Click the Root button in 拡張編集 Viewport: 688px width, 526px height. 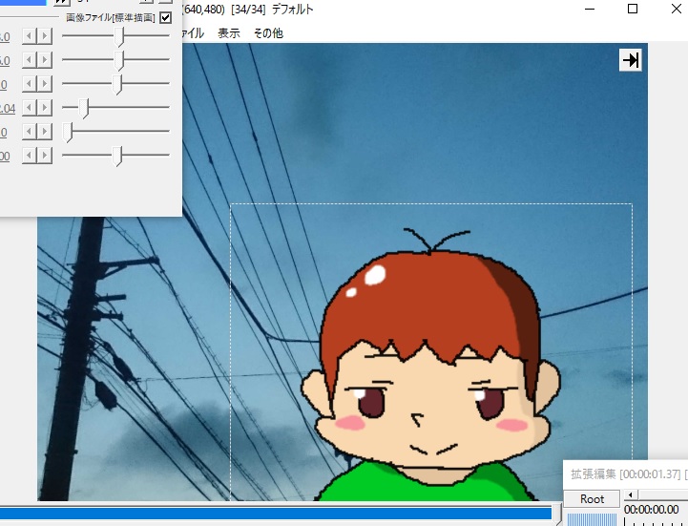pos(592,498)
